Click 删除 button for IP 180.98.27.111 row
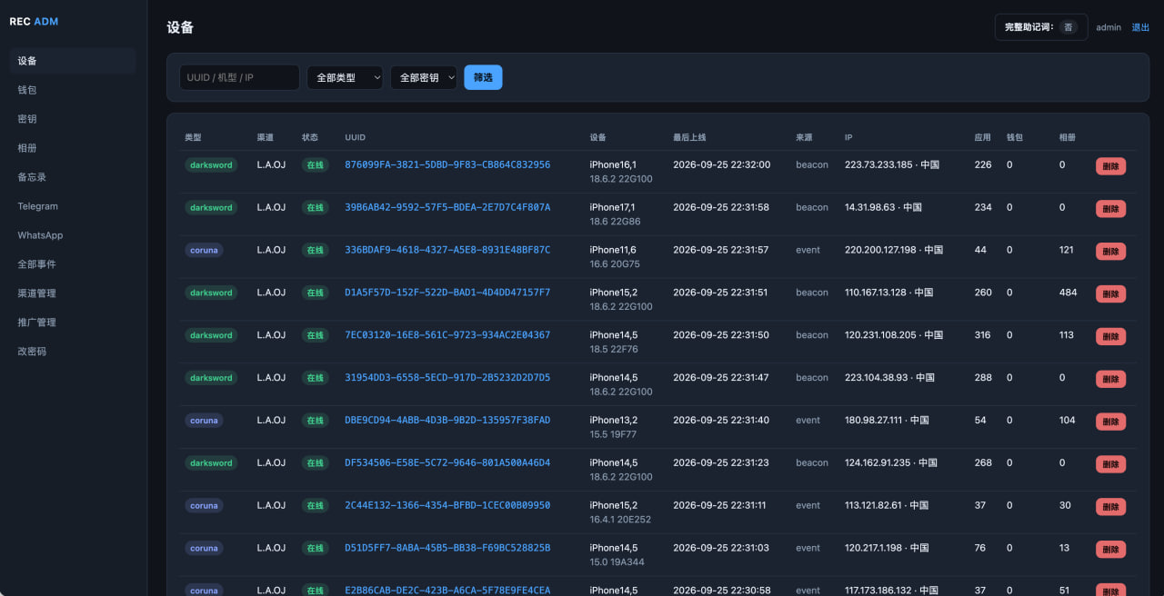This screenshot has height=596, width=1164. 1110,422
